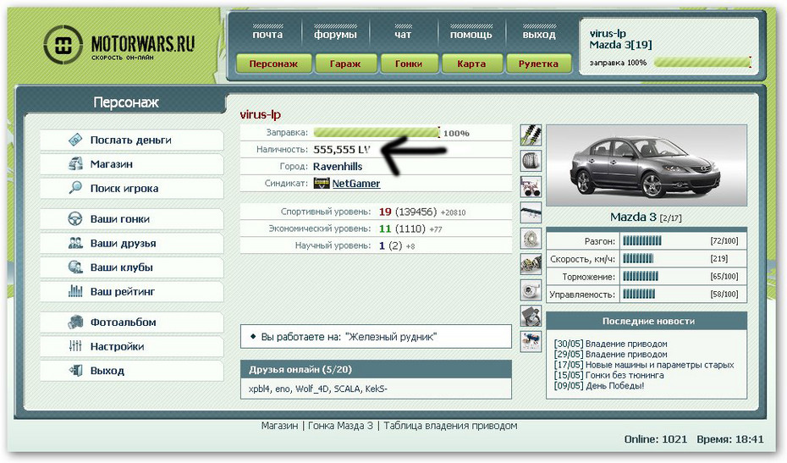Click the last part icon below the engine
This screenshot has height=463, width=787.
[531, 341]
